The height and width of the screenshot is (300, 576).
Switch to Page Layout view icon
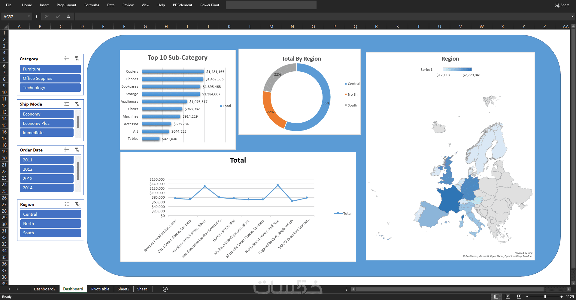[x=508, y=297]
